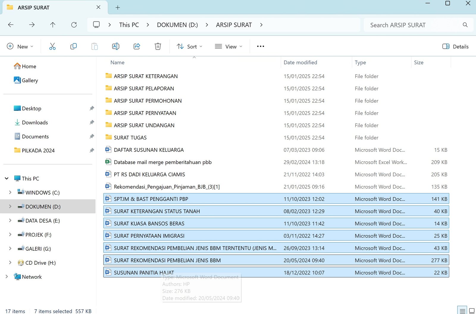
Task: Open the See more ellipsis menu
Action: [x=260, y=46]
